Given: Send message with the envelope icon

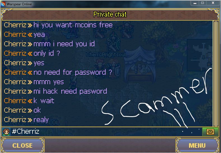Looking at the screenshot, I should click(x=210, y=132).
